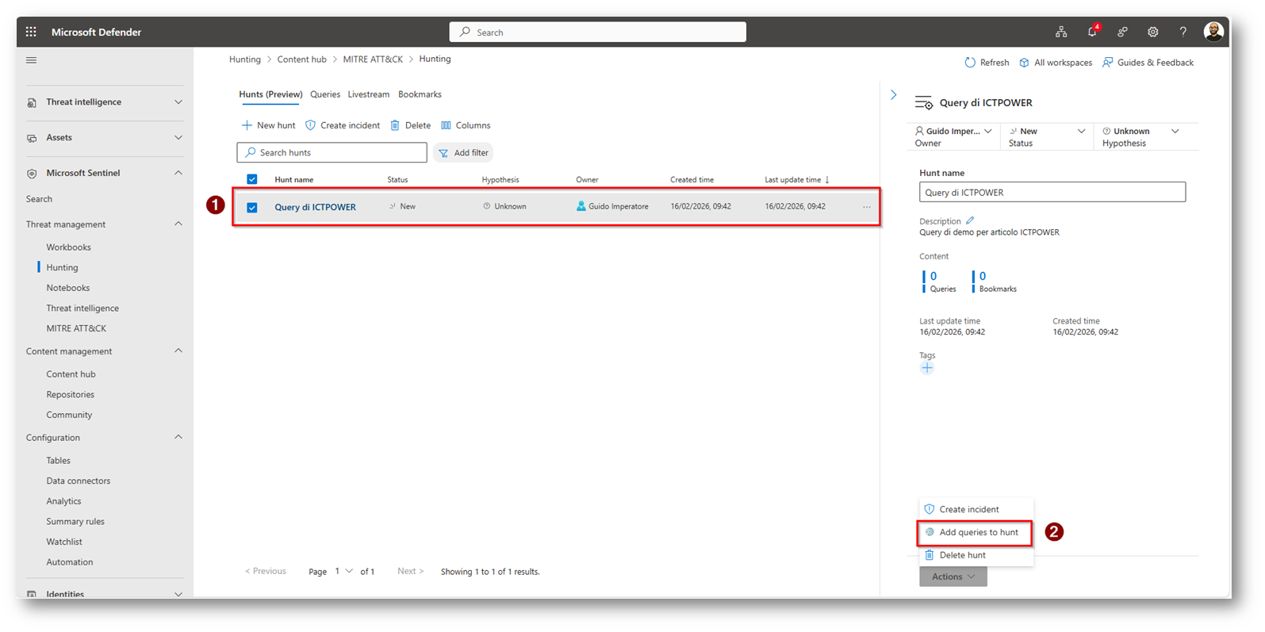Screen dimensions: 1265x632
Task: Add a tag with the plus icon
Action: coord(927,368)
